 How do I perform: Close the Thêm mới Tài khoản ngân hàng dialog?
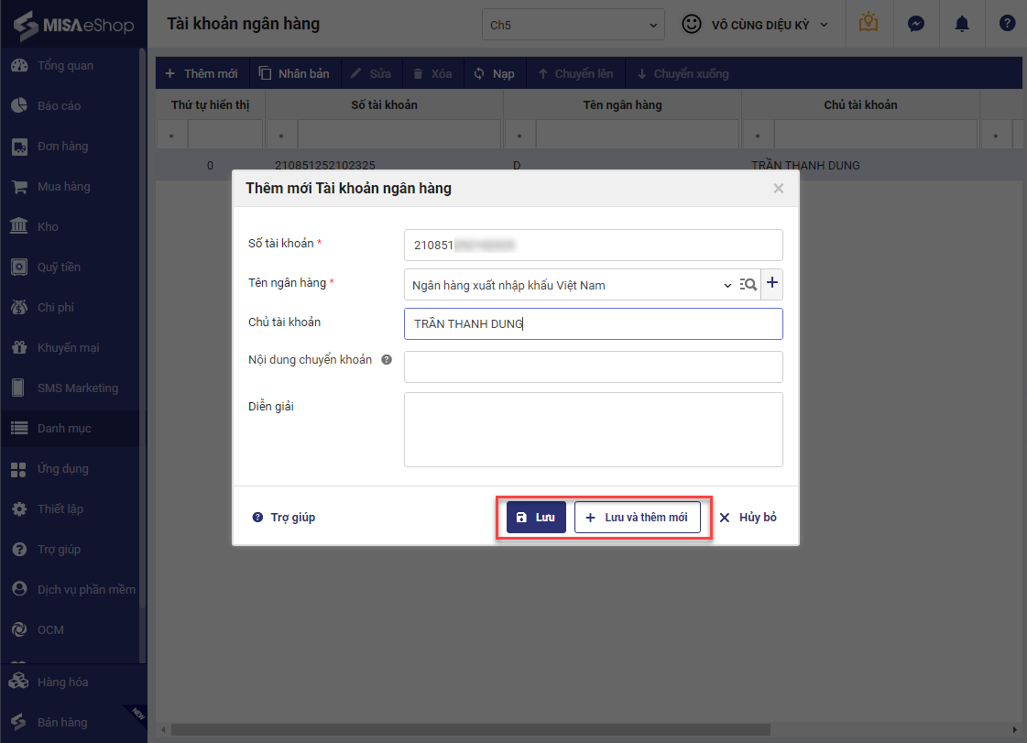pyautogui.click(x=778, y=188)
